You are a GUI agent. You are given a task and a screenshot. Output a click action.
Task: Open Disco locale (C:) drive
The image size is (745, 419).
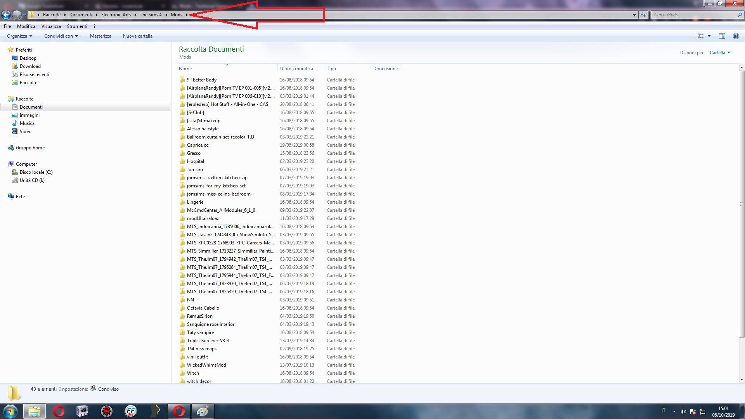(x=36, y=172)
